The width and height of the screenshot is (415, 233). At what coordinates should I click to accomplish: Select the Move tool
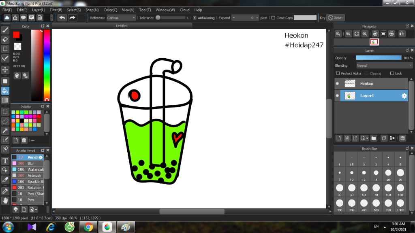(5, 70)
